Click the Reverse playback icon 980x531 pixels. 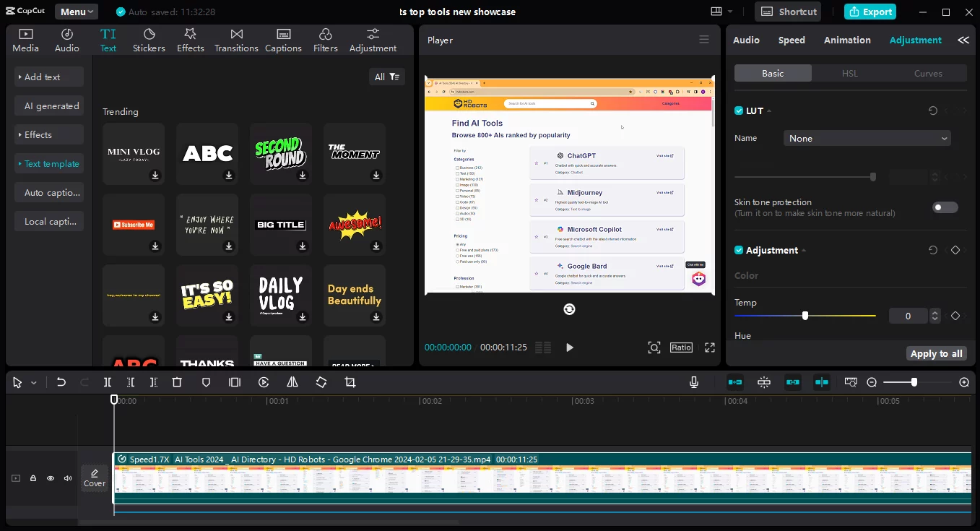[x=264, y=382]
